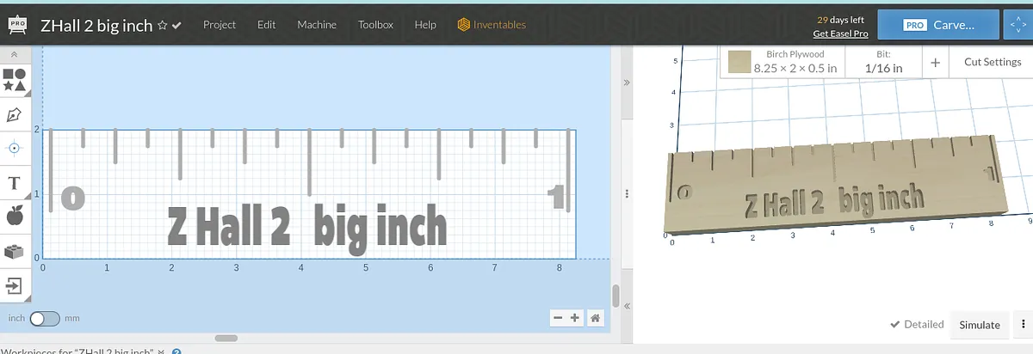Click the Simulate button

click(x=980, y=325)
